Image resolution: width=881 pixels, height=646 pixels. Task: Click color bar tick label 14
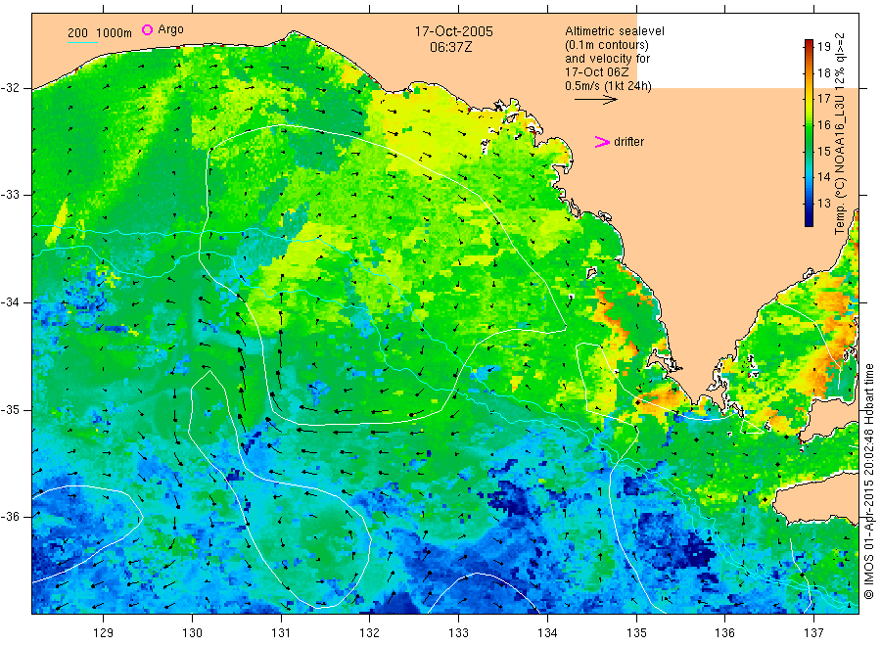823,177
